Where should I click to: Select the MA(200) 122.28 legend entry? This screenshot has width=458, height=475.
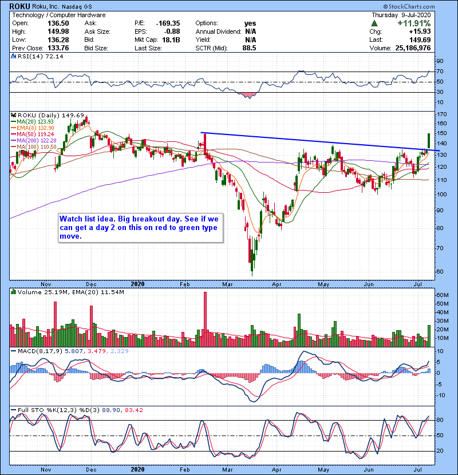34,141
